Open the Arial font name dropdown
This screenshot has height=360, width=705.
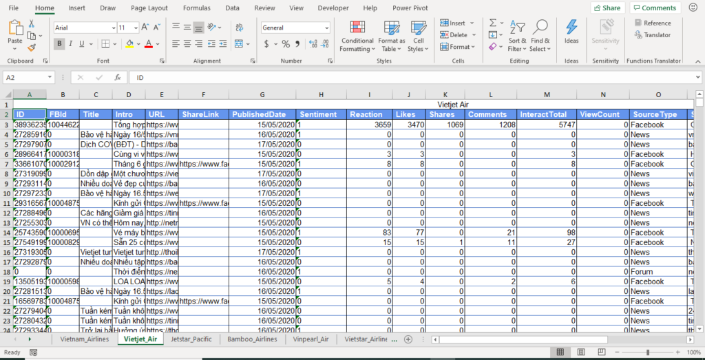(x=114, y=28)
